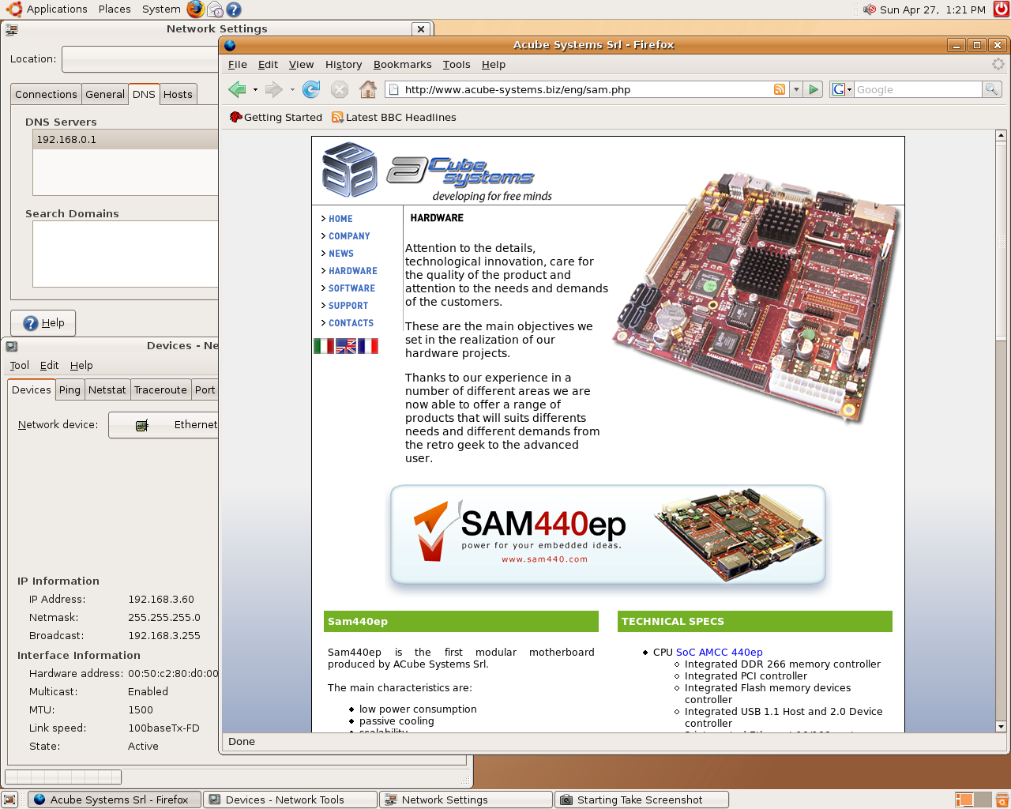Click the Firefox Back arrow button

tap(237, 89)
